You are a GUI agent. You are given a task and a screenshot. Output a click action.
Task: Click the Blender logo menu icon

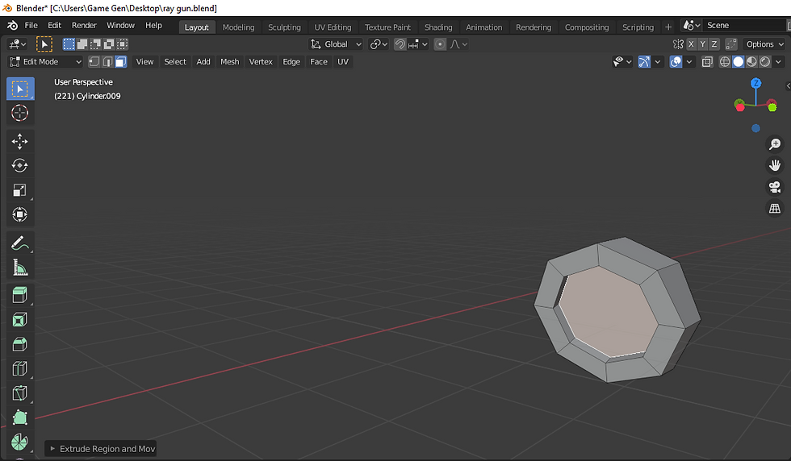point(12,25)
